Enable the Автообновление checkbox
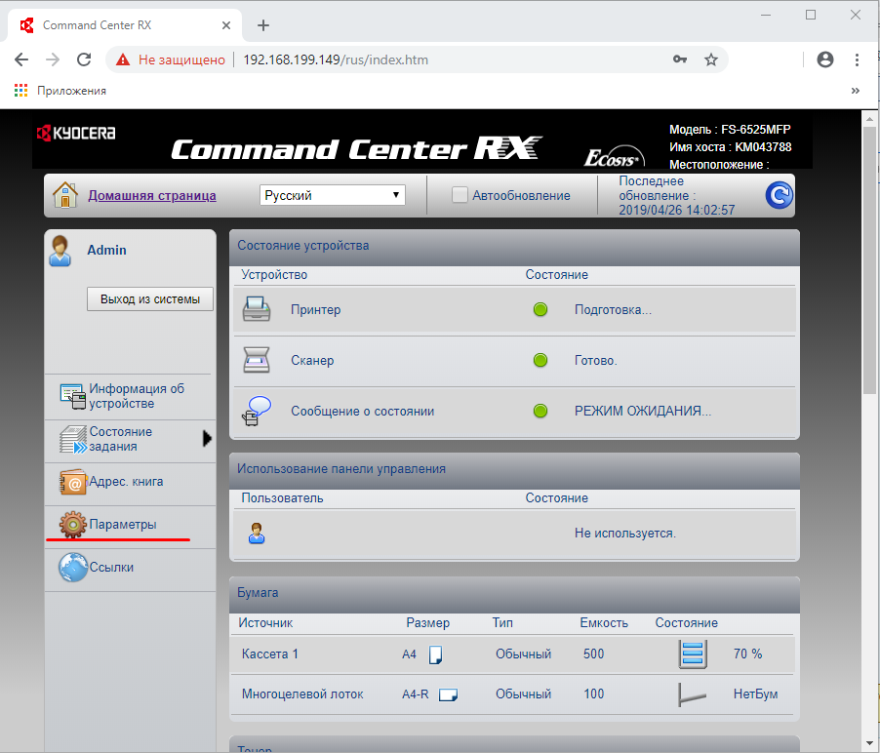Viewport: 880px width, 753px height. click(460, 195)
